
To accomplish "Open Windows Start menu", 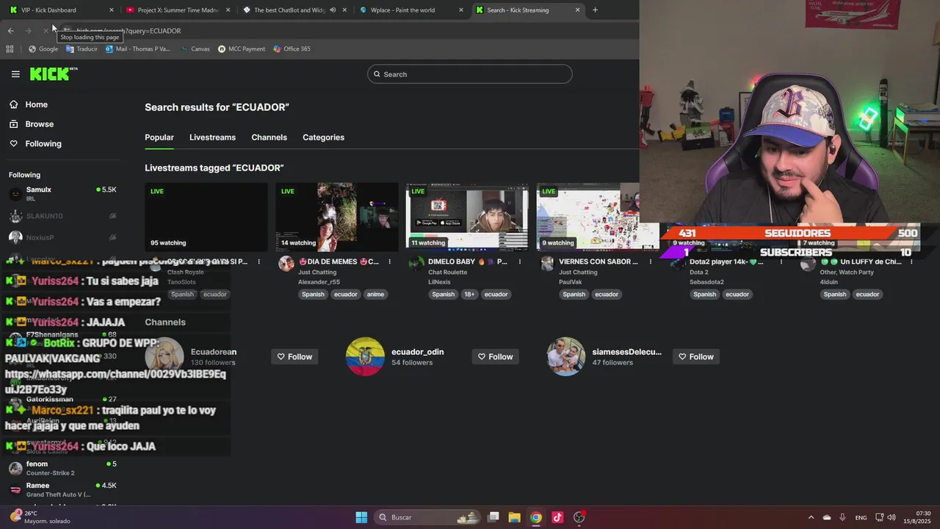I will [x=361, y=517].
